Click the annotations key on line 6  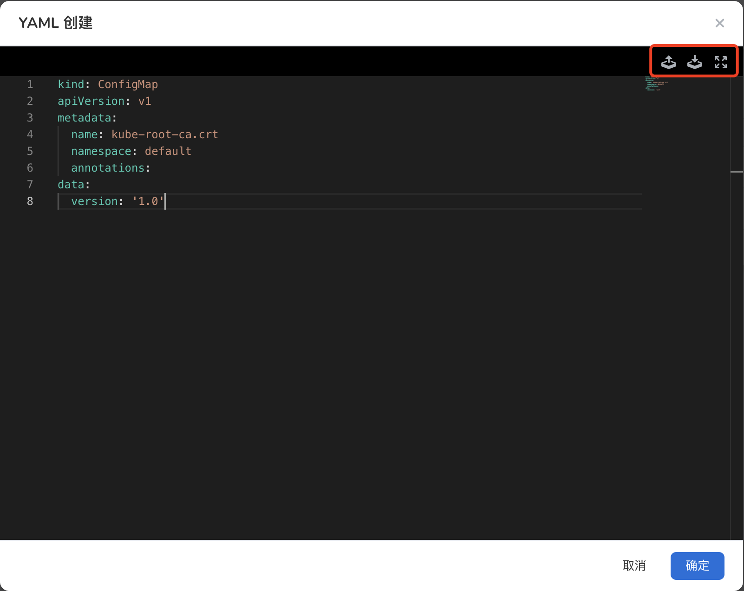tap(108, 168)
